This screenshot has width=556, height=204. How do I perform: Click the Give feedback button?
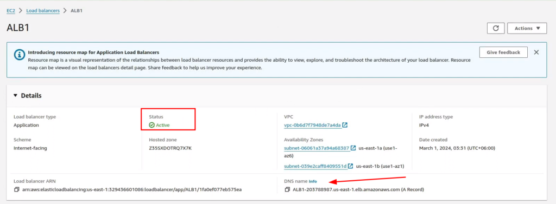(503, 52)
